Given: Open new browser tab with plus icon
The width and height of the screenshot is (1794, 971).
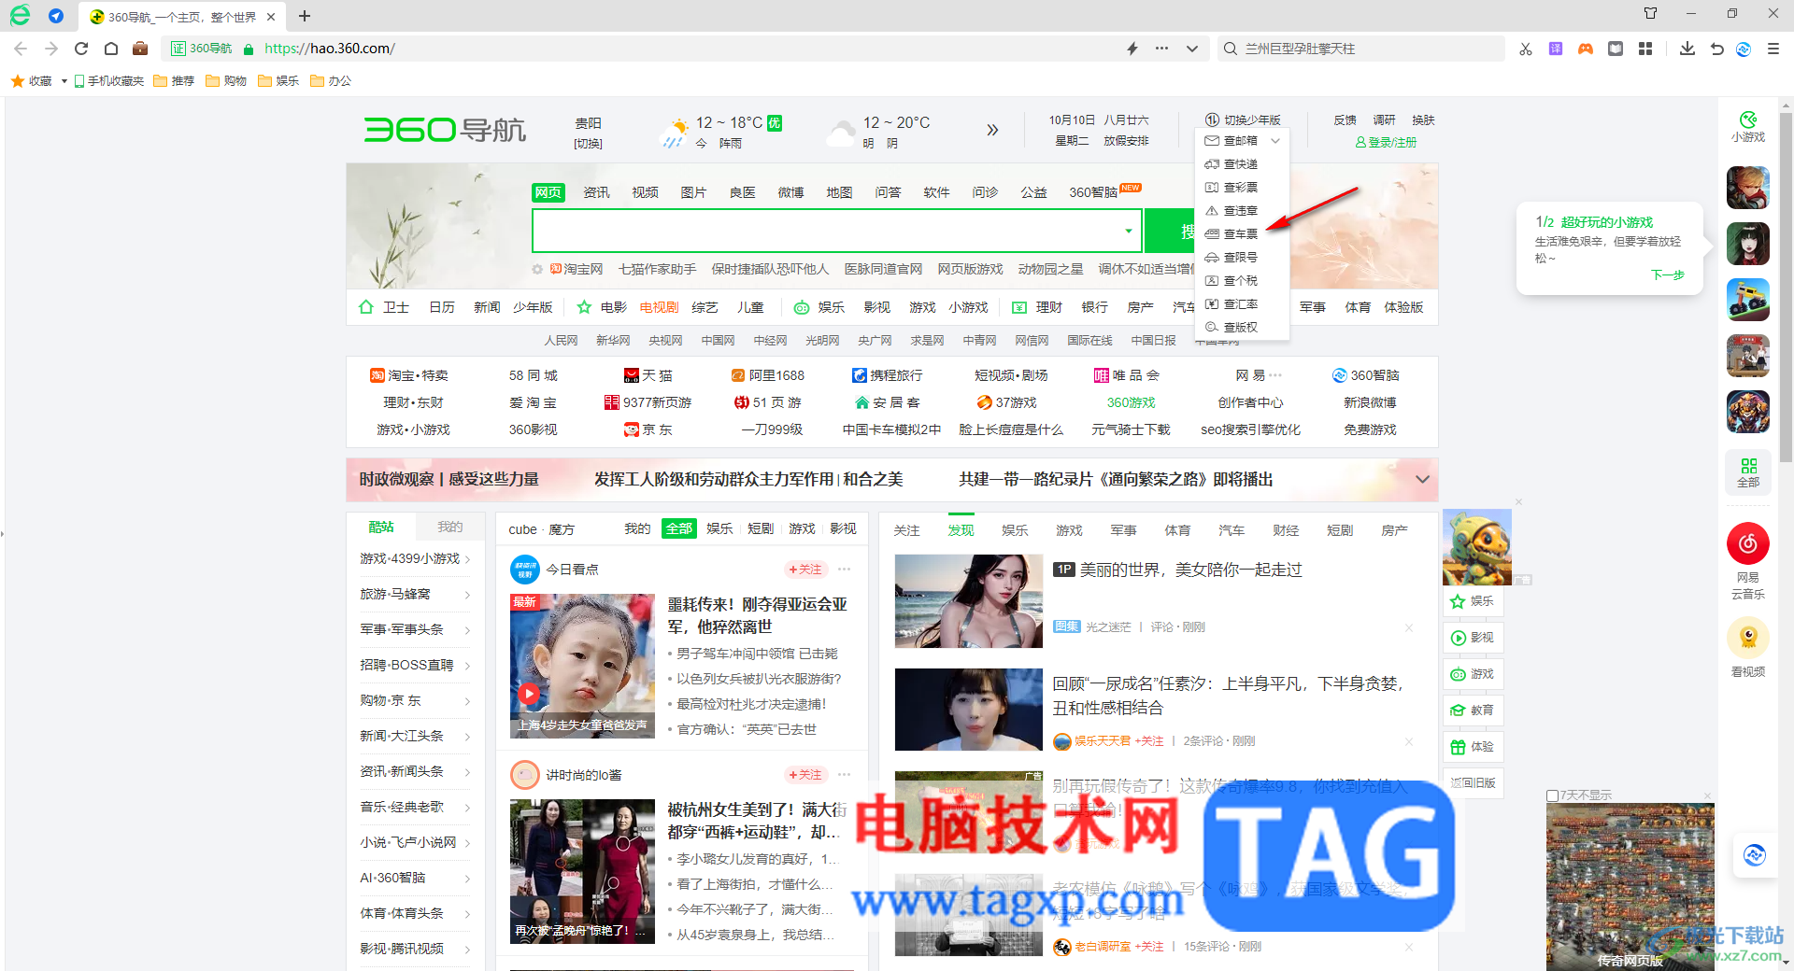Looking at the screenshot, I should coord(305,16).
